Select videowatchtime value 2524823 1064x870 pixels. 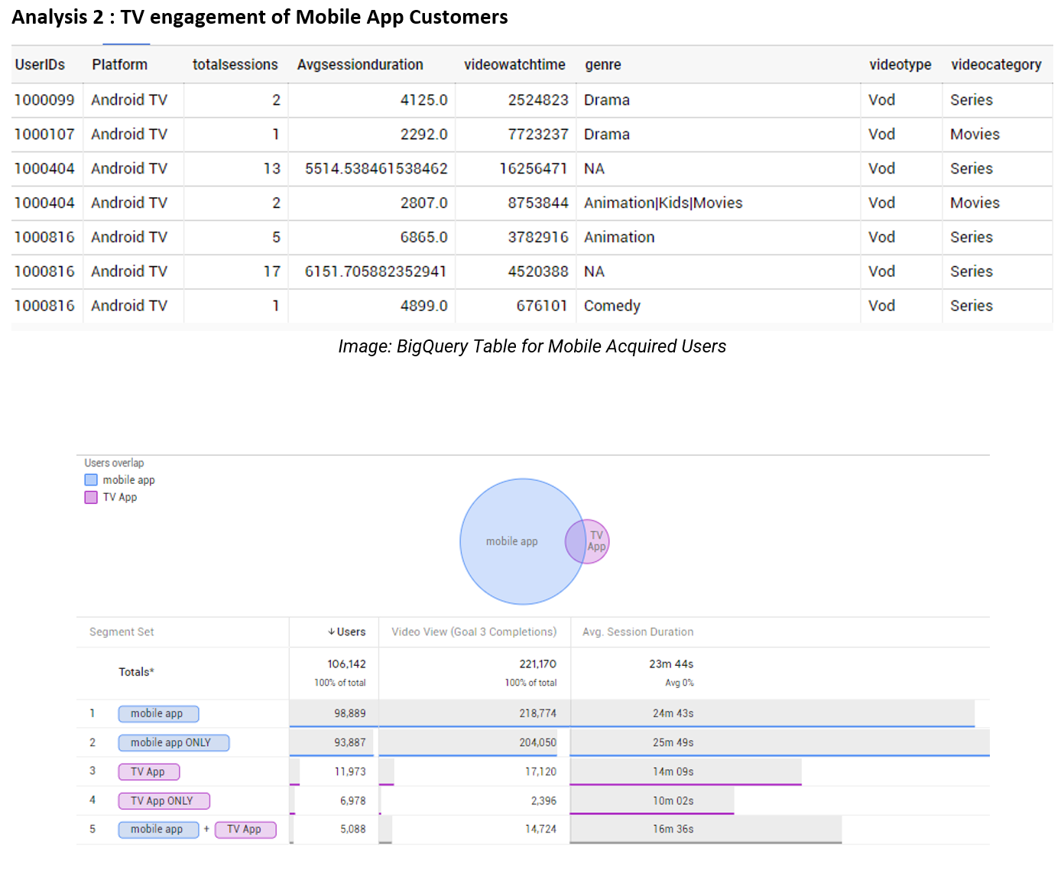coord(538,100)
